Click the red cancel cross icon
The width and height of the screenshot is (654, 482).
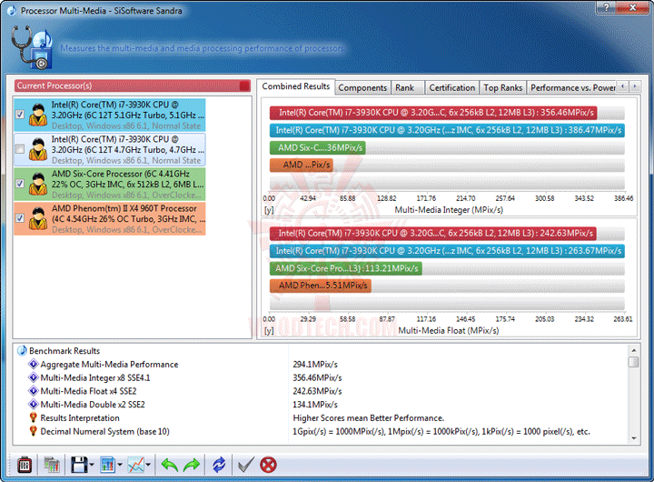[x=268, y=465]
